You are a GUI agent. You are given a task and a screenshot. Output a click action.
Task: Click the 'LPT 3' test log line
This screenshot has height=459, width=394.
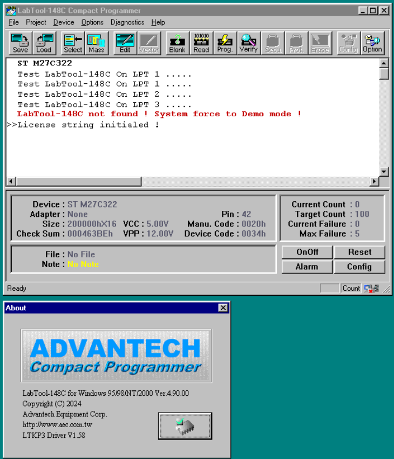(x=104, y=104)
